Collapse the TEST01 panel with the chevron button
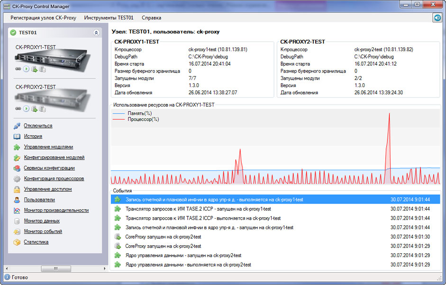The image size is (446, 285). coord(96,33)
